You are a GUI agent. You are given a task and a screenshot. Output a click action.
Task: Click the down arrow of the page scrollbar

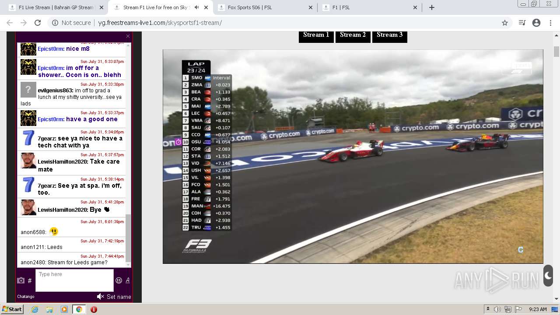coord(556,299)
